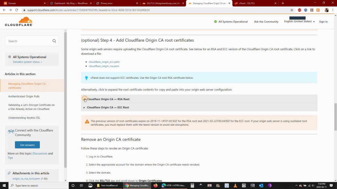
Task: Click the main page vertical scrollbar thumb
Action: pos(335,116)
